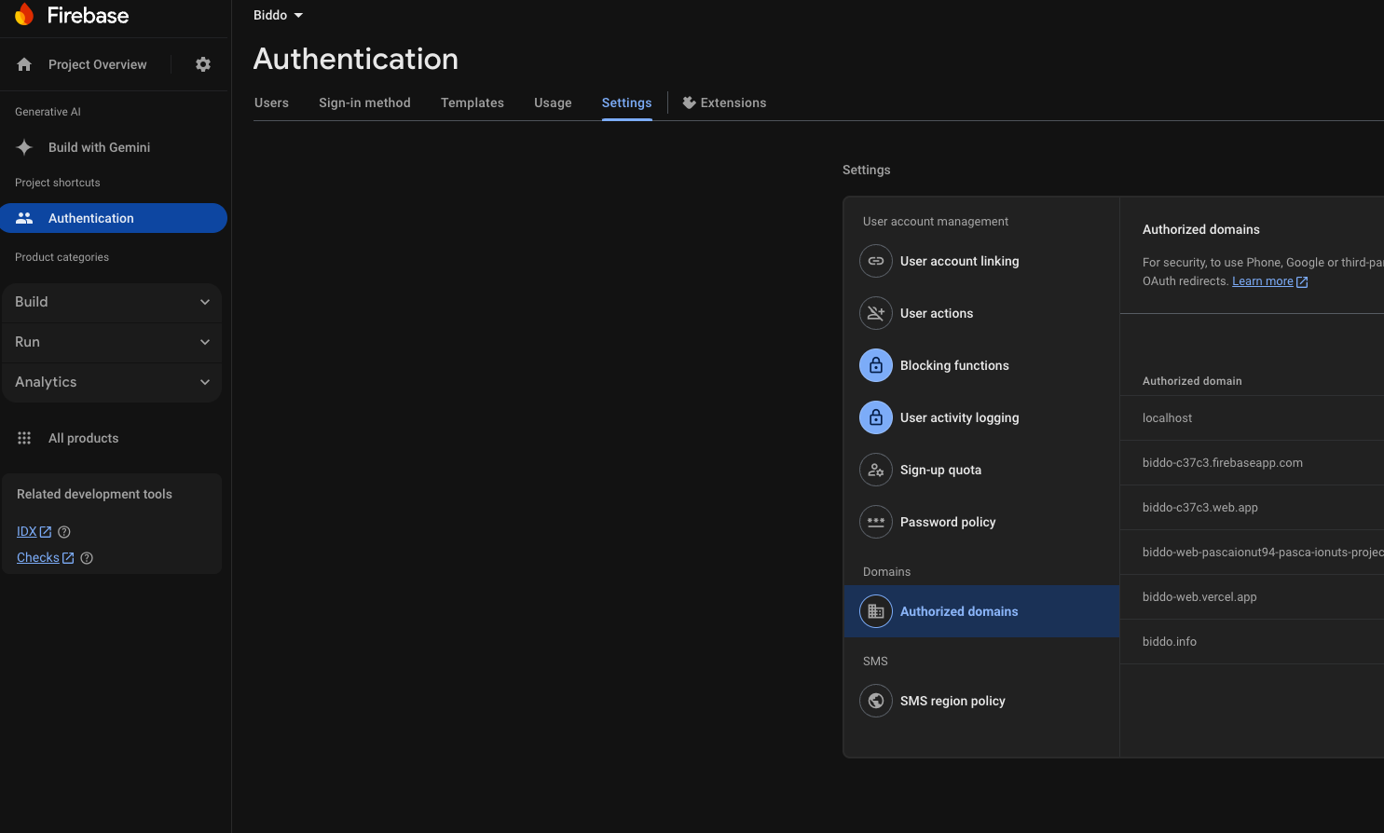Click the Firebase flame logo
The width and height of the screenshot is (1384, 833).
tap(24, 15)
